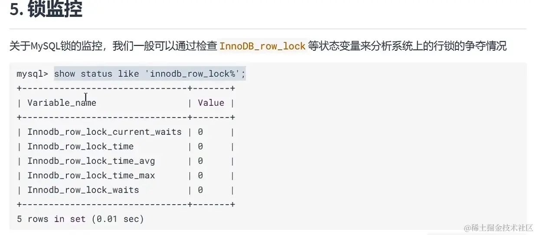Select the Innodb_row_lock_time row name

click(80, 147)
